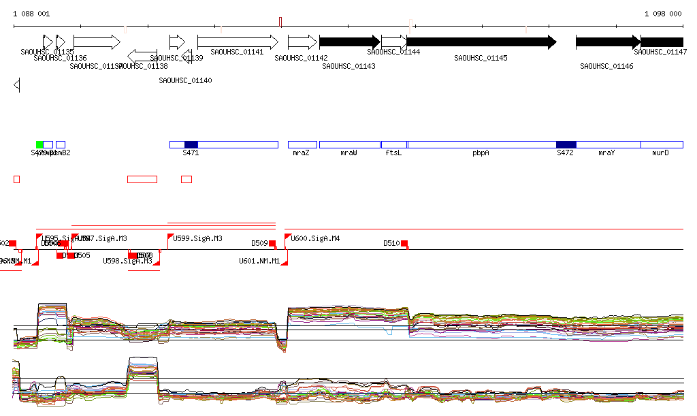Click the SAOUHSC_01141 white gene arrow
697x416 pixels.
tap(237, 42)
